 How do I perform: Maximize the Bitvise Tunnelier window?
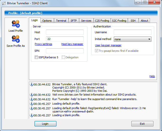pos(145,2)
